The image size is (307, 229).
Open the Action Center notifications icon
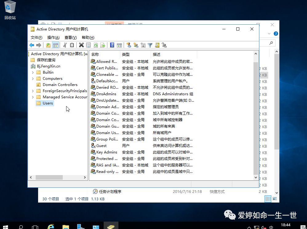[x=303, y=227]
